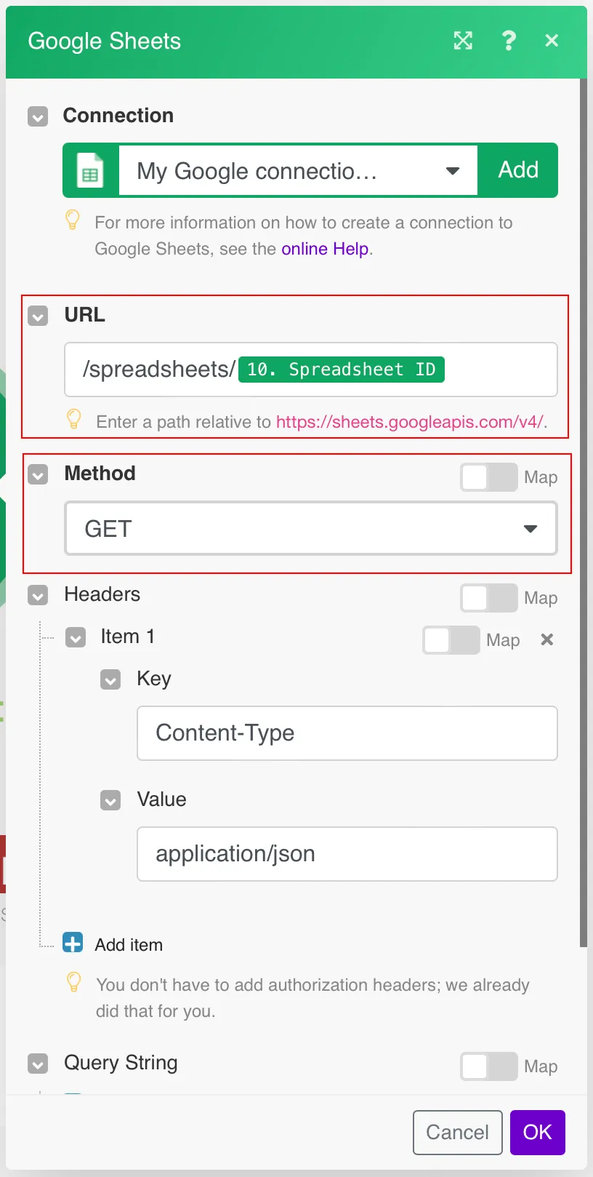This screenshot has width=593, height=1177.
Task: Click the Google Sheets dialog title
Action: (104, 41)
